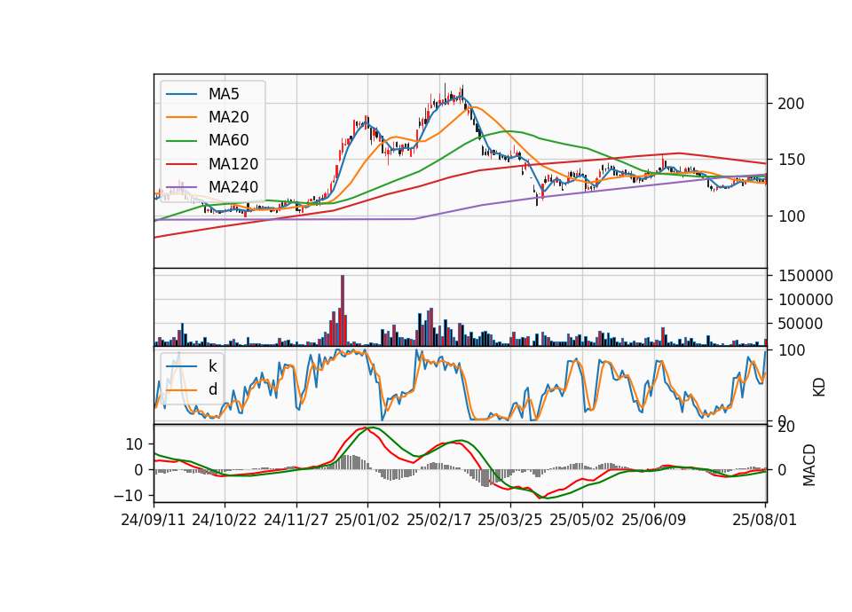The image size is (852, 612).
Task: Click the MACD line peak near 25/01/02
Action: 365,428
